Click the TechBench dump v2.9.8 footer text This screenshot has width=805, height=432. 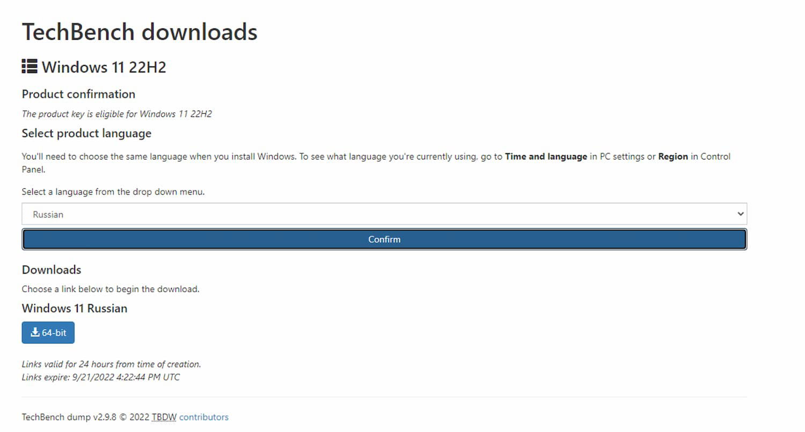(69, 417)
